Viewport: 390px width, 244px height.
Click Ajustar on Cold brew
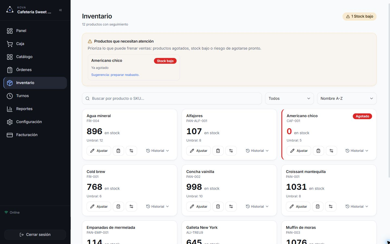[x=99, y=207]
